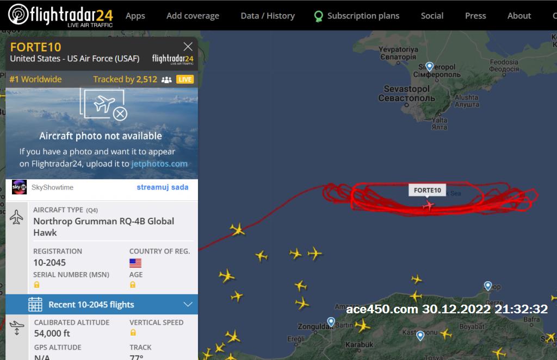Click the FORTE10 map label
Viewport: 557px width, 360px height.
pyautogui.click(x=428, y=190)
